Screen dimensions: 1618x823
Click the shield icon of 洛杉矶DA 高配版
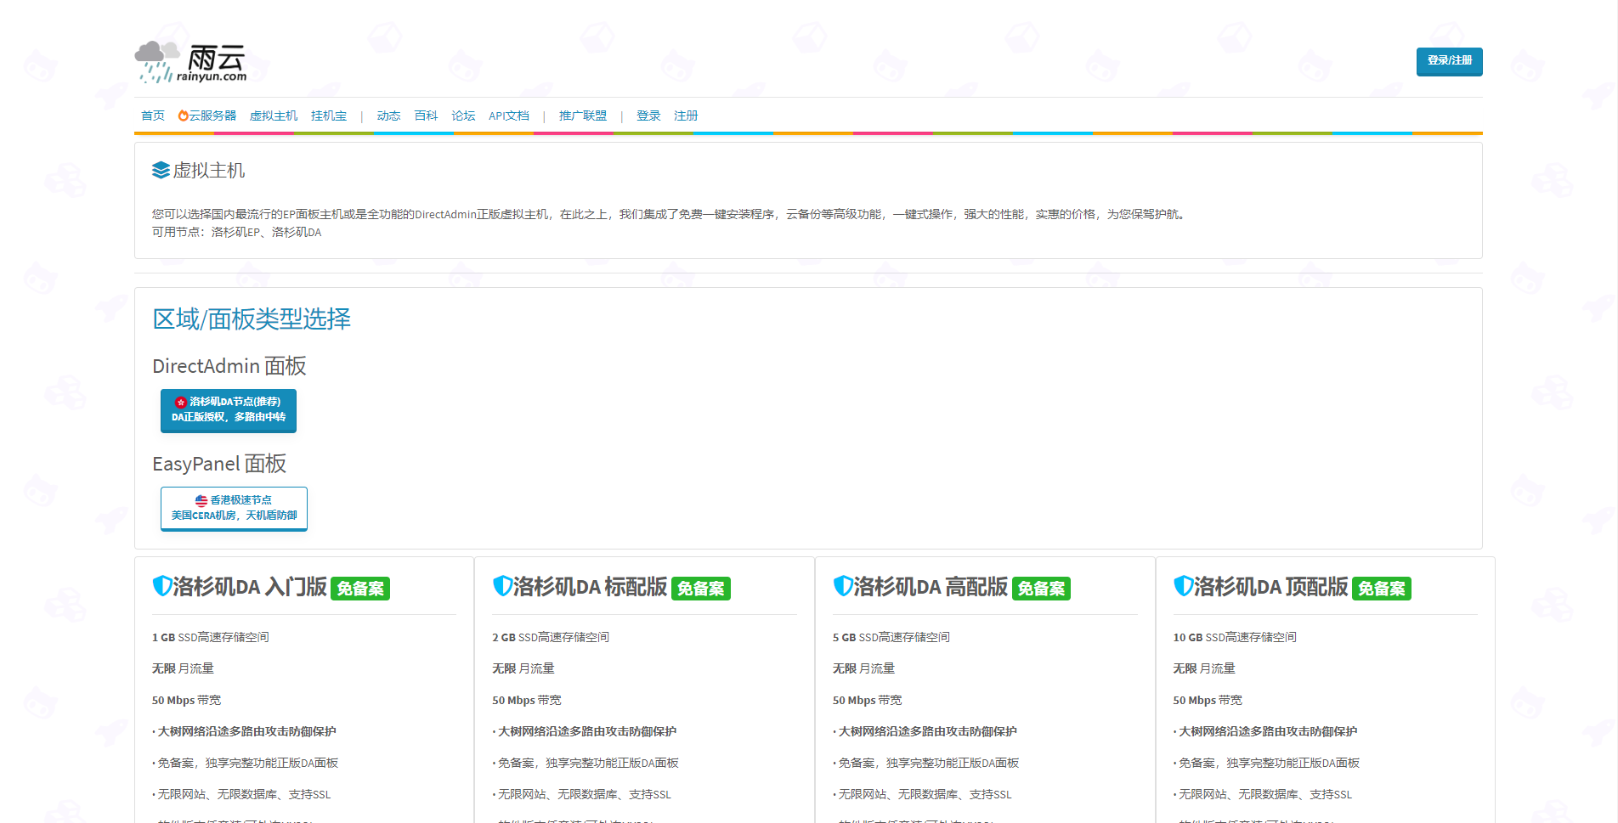843,586
